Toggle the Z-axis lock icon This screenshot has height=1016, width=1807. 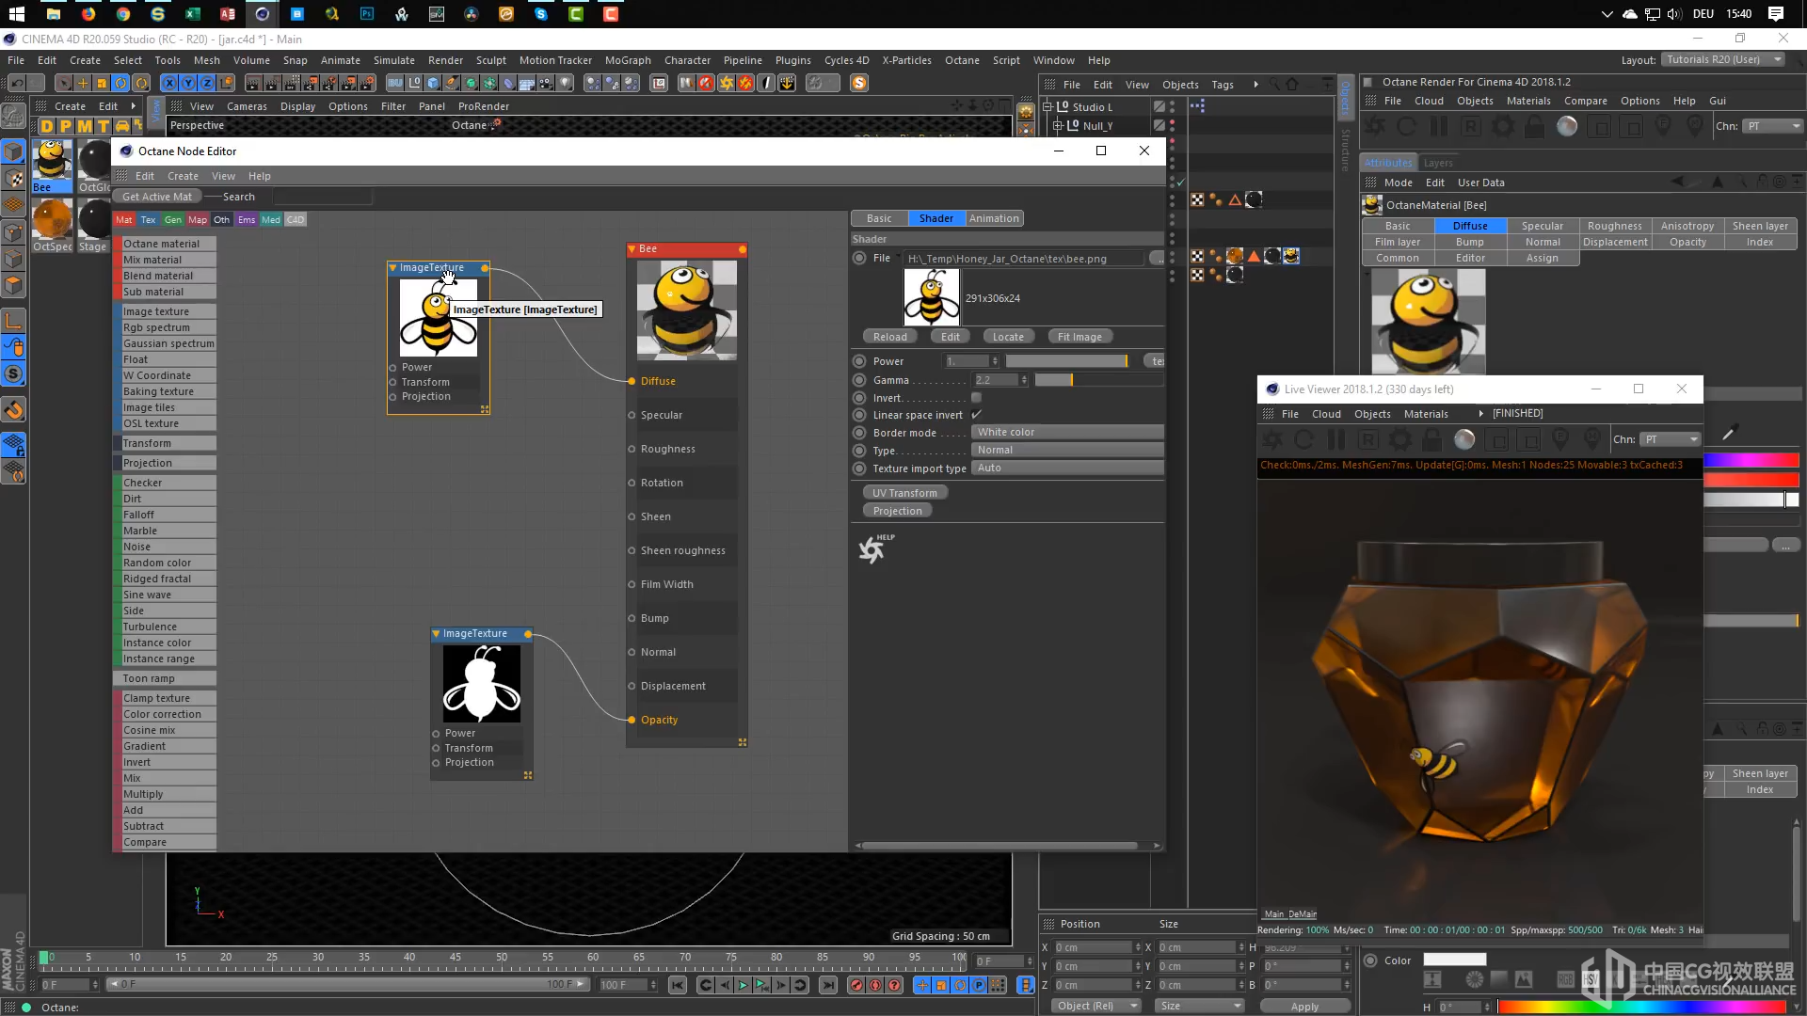coord(207,83)
